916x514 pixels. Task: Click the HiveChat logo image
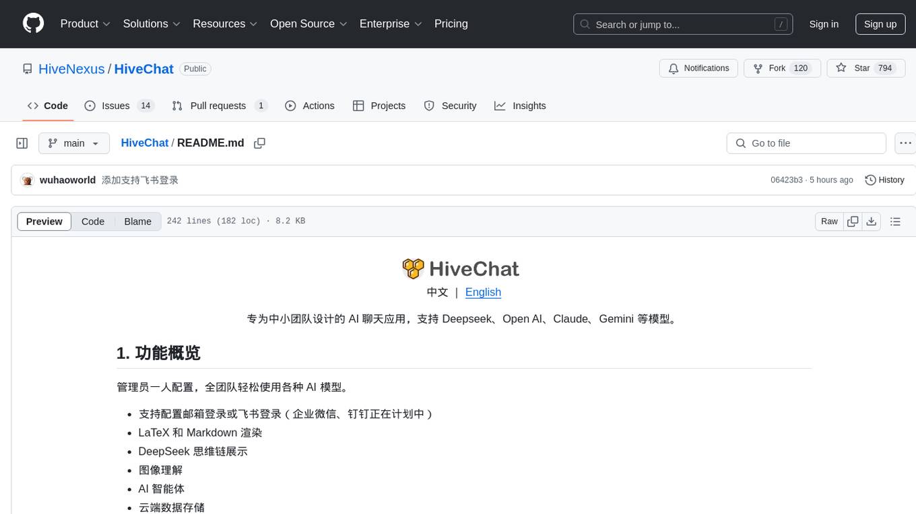461,268
